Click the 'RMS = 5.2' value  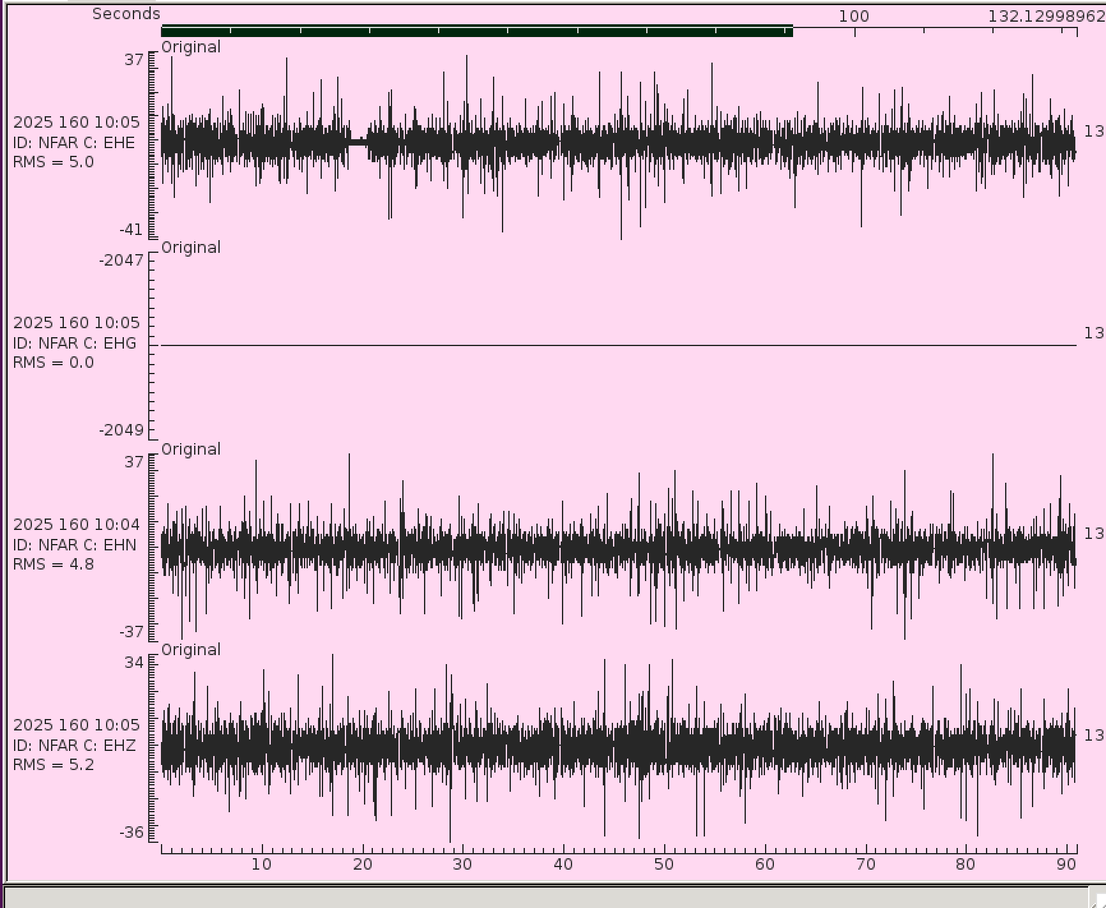click(x=54, y=765)
